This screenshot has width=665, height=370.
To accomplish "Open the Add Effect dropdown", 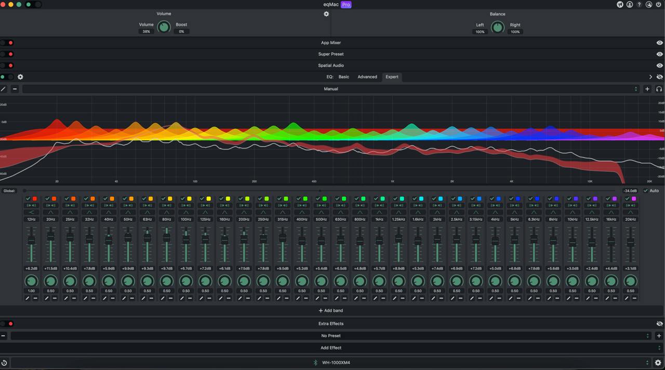I will tap(331, 348).
